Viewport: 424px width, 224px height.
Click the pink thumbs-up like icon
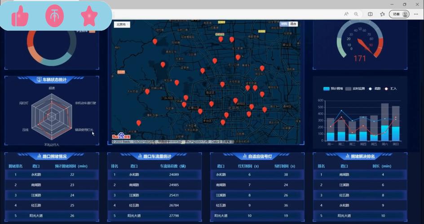click(20, 17)
